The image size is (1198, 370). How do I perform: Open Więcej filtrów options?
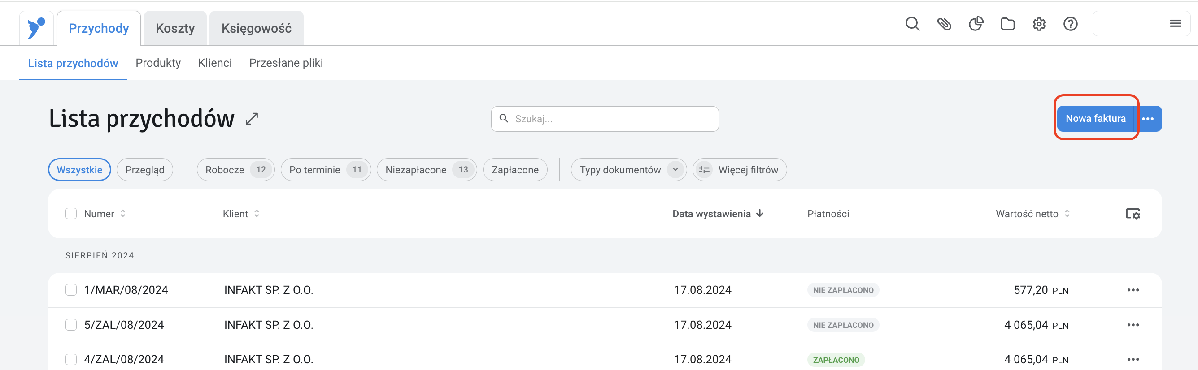pos(740,170)
